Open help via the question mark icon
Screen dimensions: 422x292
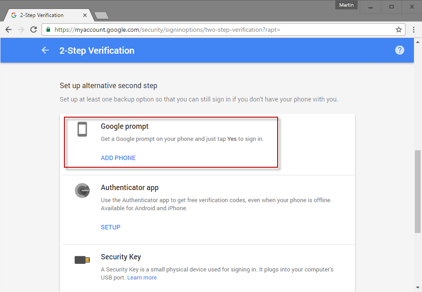click(x=399, y=50)
